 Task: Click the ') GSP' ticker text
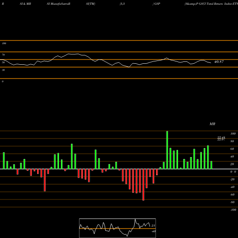click(x=156, y=4)
